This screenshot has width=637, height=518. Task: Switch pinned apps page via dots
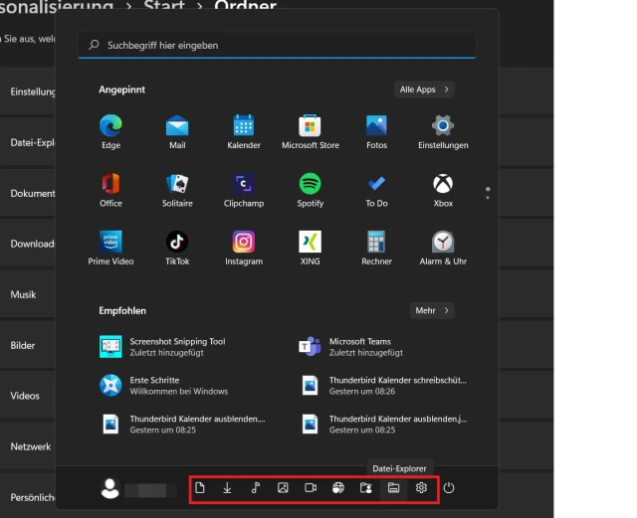[x=488, y=193]
